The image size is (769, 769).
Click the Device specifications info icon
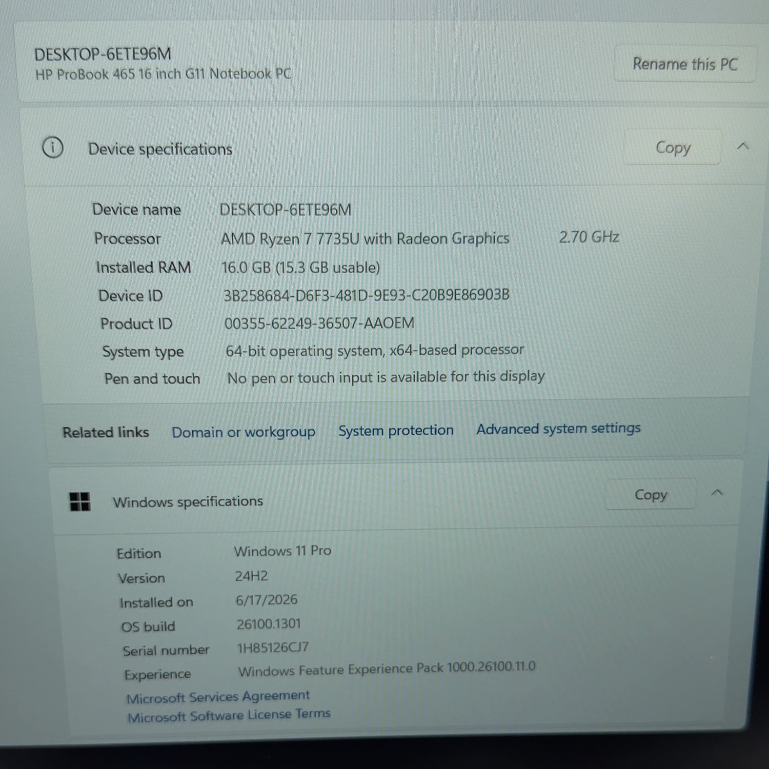tap(52, 148)
